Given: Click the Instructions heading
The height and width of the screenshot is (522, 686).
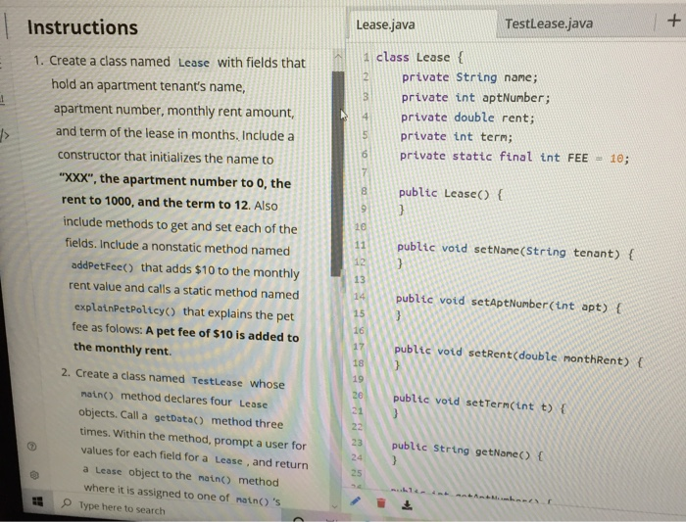Looking at the screenshot, I should [82, 27].
